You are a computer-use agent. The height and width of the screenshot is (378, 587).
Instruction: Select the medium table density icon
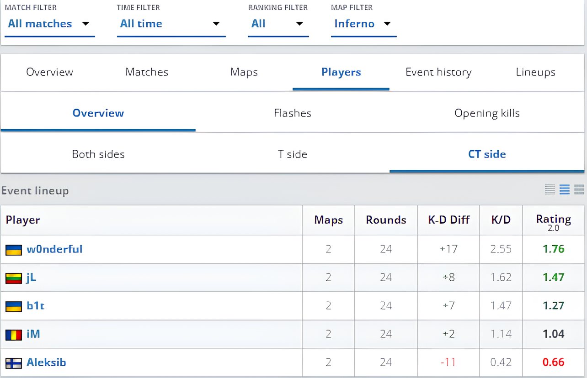pos(565,189)
